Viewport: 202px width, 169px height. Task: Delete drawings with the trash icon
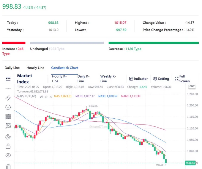click(x=8, y=166)
